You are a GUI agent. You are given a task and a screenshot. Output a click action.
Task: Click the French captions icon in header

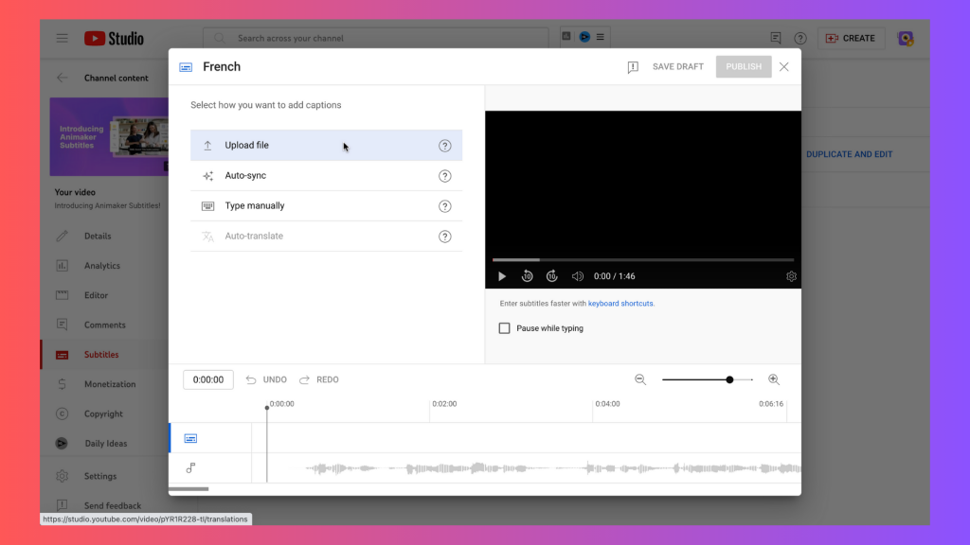(186, 67)
